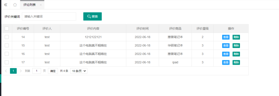View review 16 with 查看 button

(x=226, y=54)
